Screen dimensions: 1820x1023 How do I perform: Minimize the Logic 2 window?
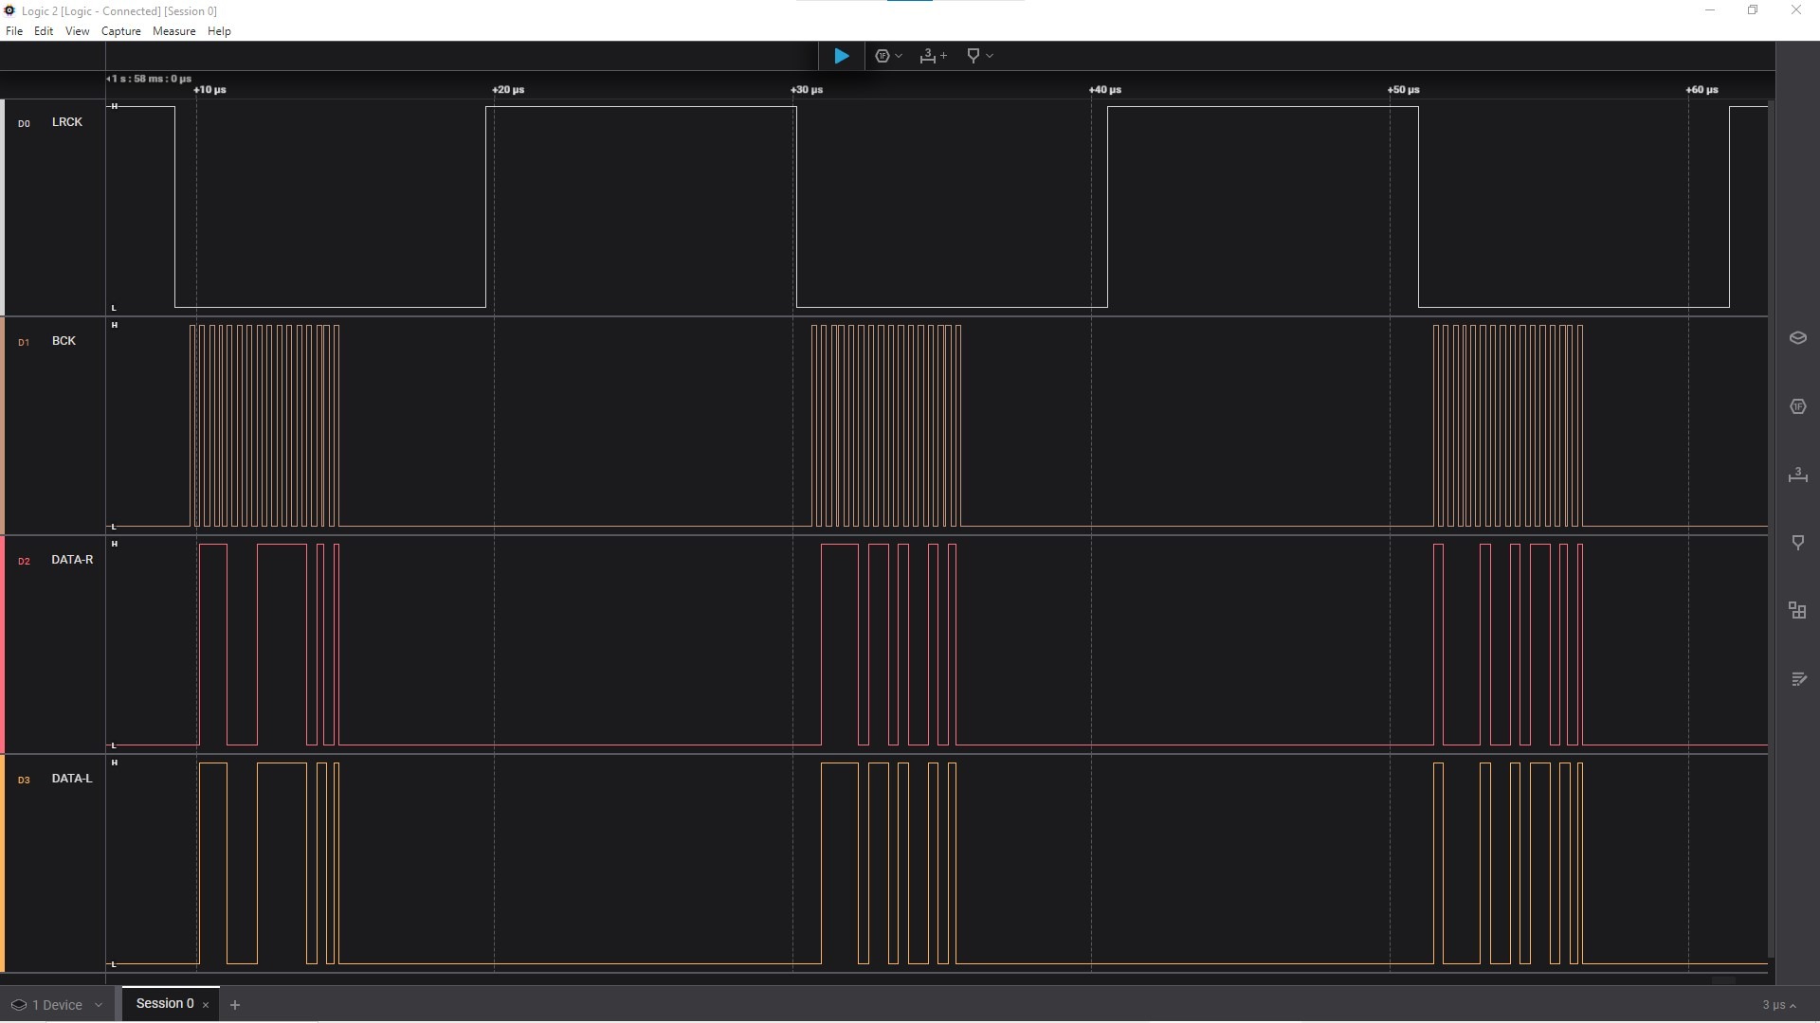pyautogui.click(x=1710, y=10)
